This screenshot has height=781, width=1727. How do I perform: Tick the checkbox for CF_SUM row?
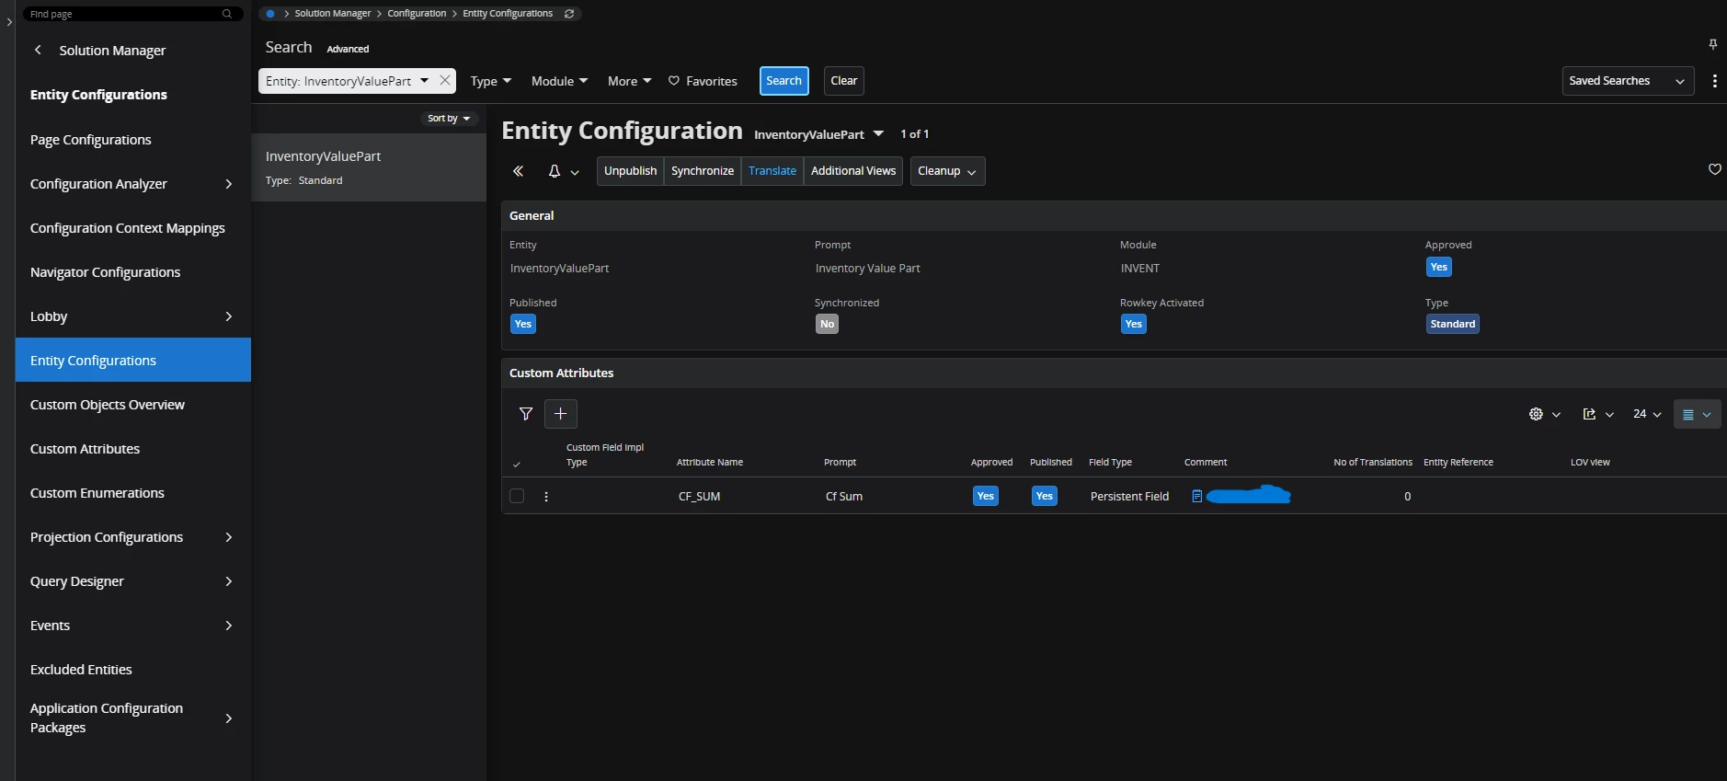pos(517,496)
